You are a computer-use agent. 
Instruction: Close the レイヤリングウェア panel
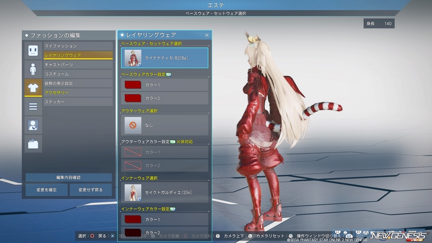point(207,35)
